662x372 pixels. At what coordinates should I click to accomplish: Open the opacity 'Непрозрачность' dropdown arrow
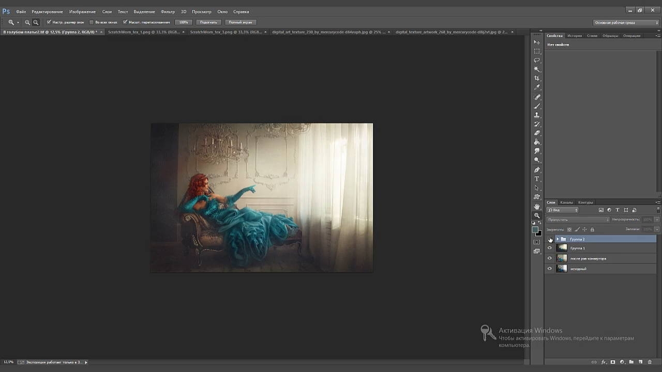pyautogui.click(x=657, y=220)
